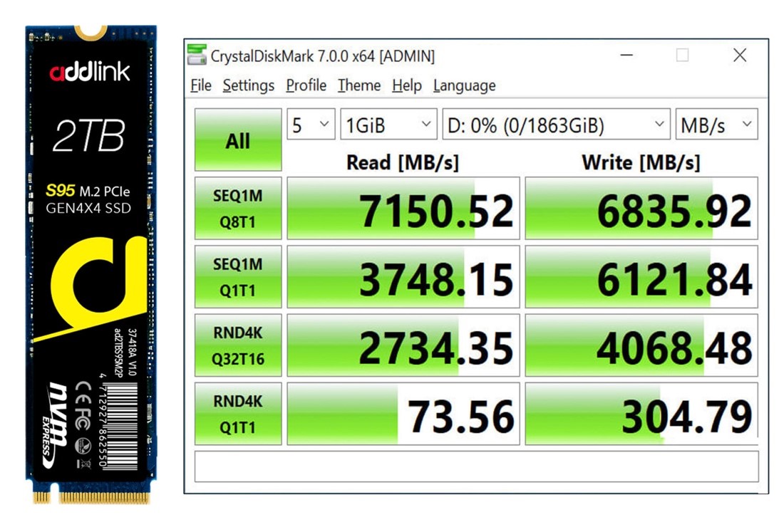The height and width of the screenshot is (522, 784).
Task: Open the Help menu
Action: 406,85
